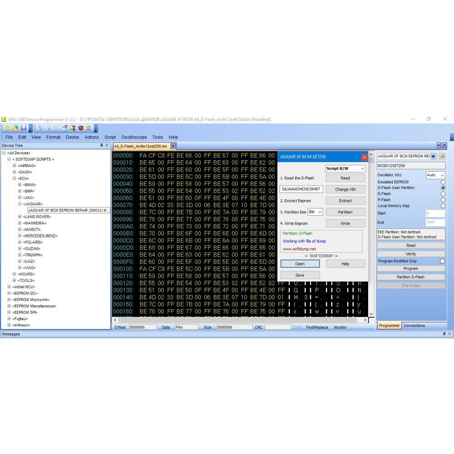Open the Script R/W dropdown
Image resolution: width=454 pixels, height=454 pixels.
(345, 168)
